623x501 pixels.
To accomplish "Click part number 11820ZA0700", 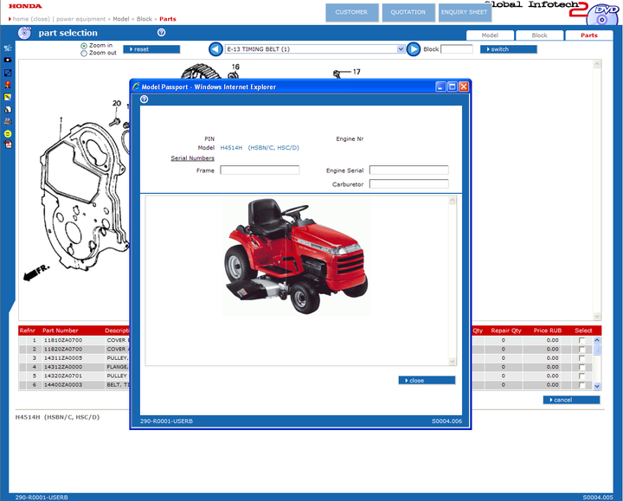I will coord(63,350).
